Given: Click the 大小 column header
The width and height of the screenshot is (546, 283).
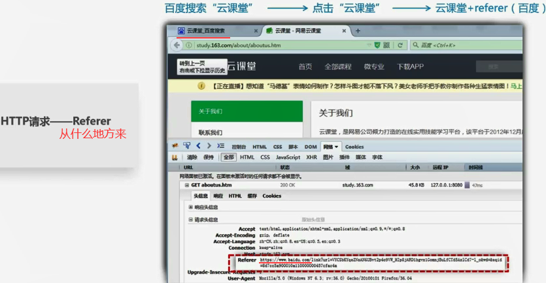Looking at the screenshot, I should (415, 168).
